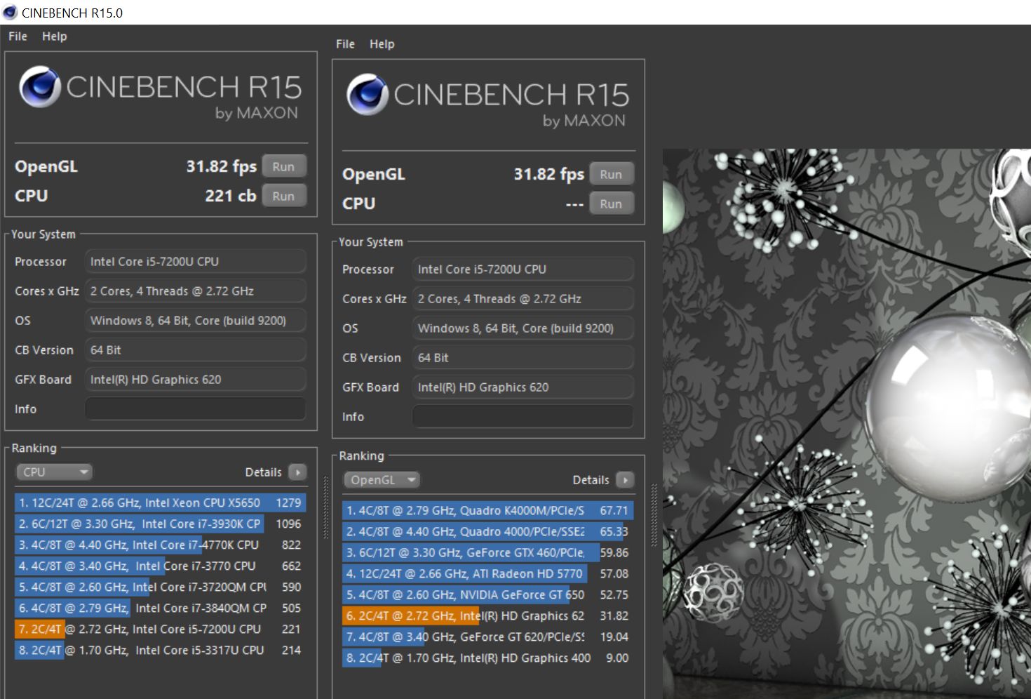Run the CPU benchmark showing 221 cb
The width and height of the screenshot is (1031, 699).
pos(283,197)
